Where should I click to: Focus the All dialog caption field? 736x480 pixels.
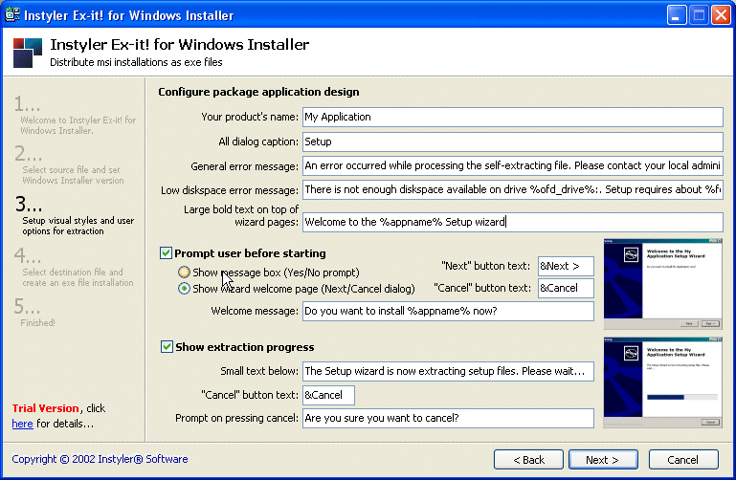[512, 142]
